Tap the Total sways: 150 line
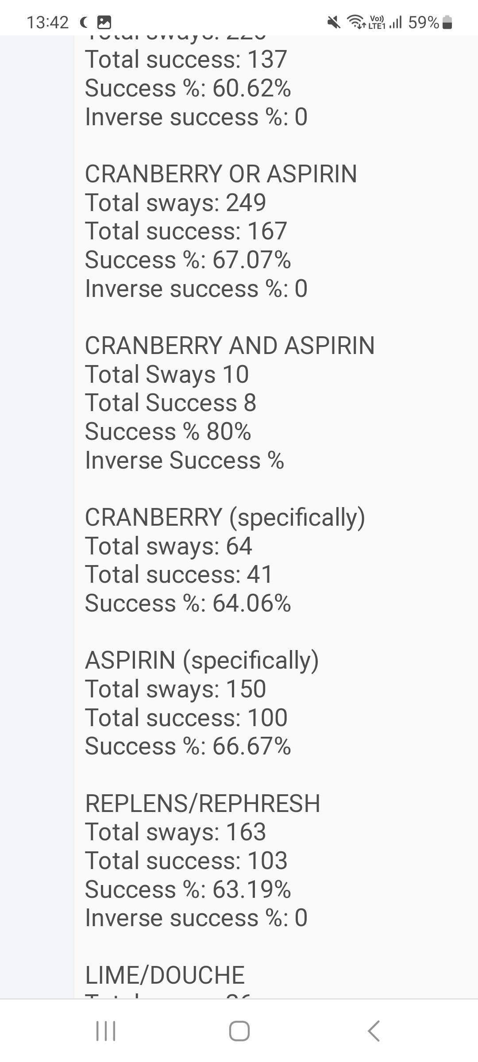 175,689
